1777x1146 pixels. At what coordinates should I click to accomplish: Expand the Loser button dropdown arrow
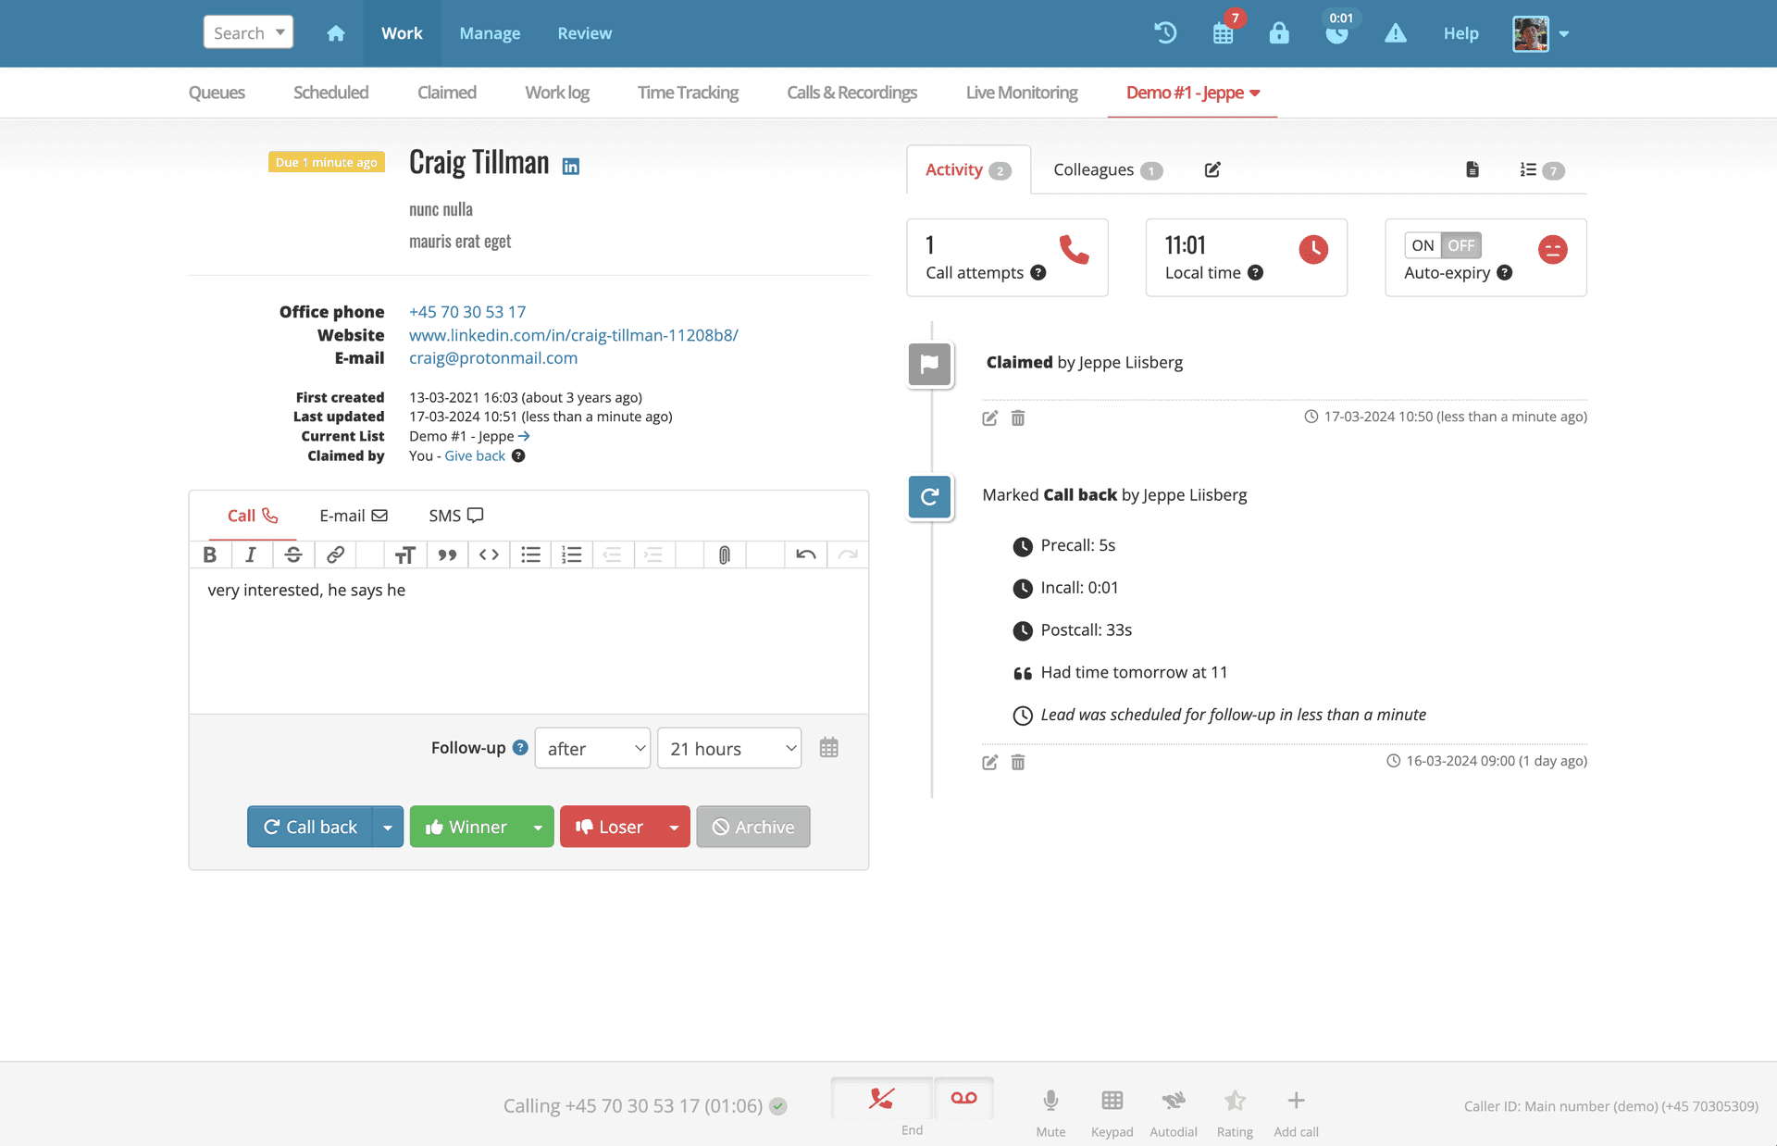(x=672, y=826)
